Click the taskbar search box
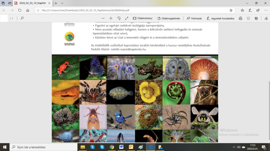 43,147
